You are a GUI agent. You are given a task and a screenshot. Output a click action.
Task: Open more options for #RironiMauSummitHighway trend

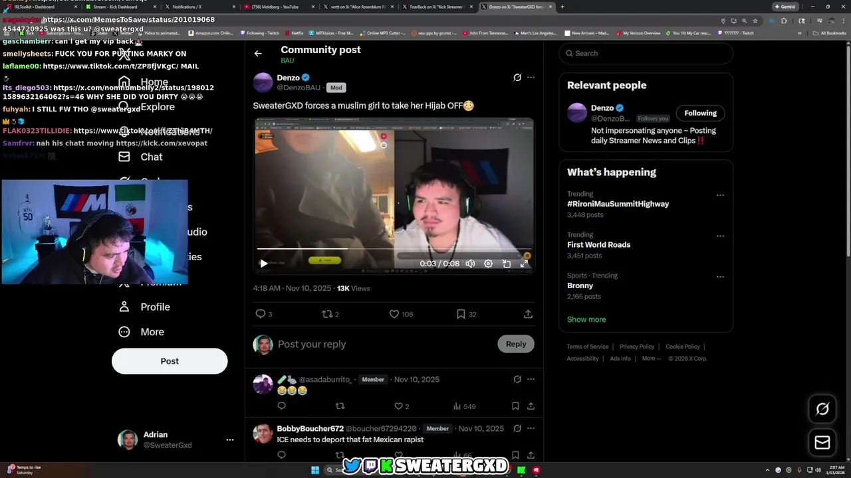tap(720, 195)
